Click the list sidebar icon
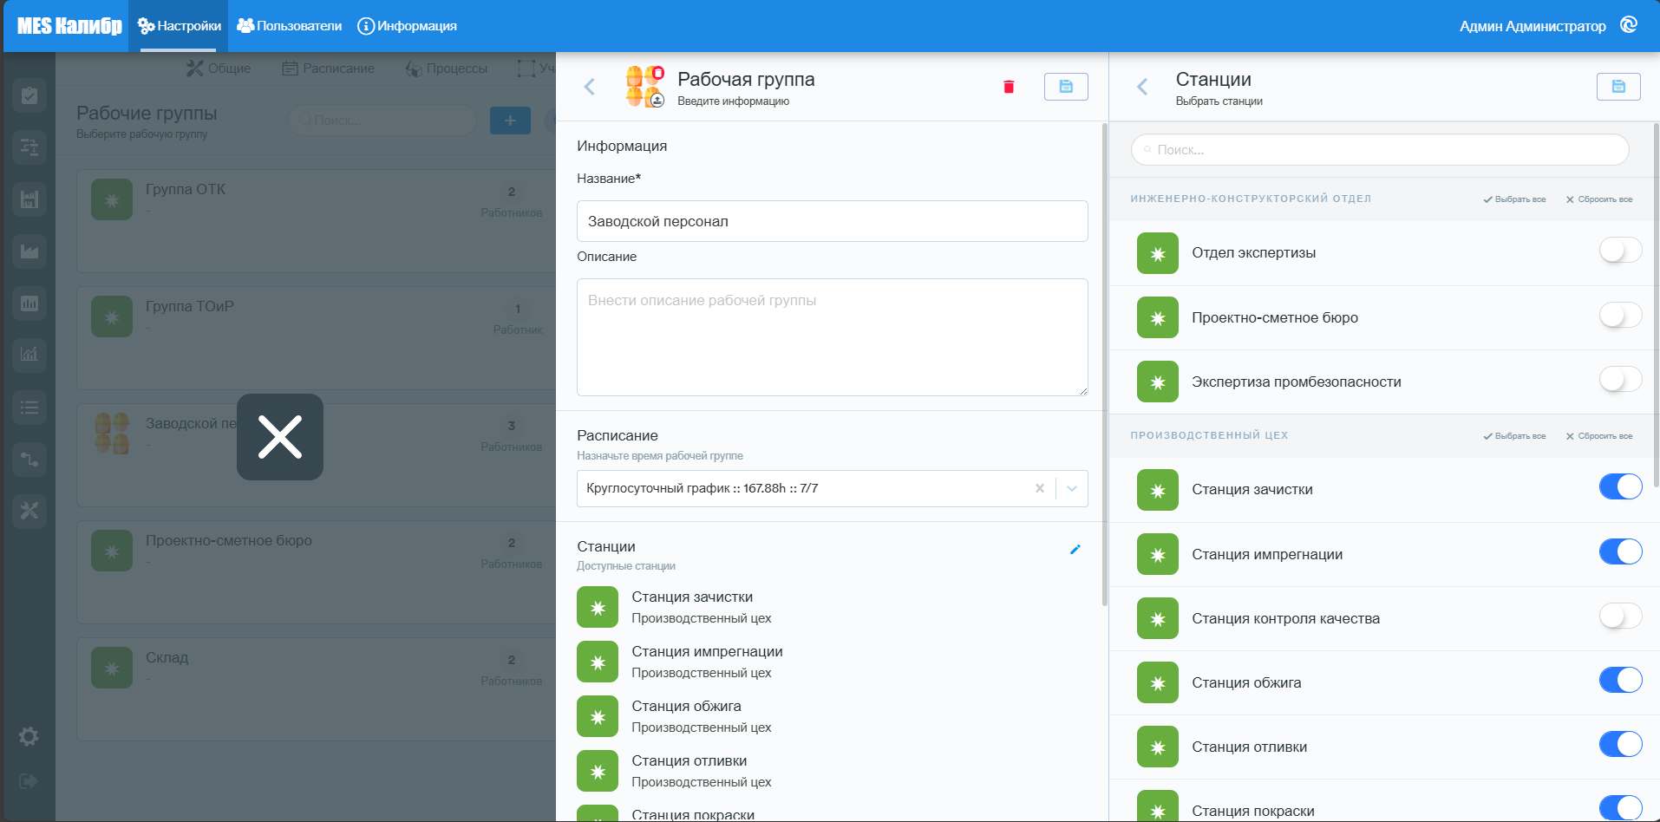The width and height of the screenshot is (1660, 822). pyautogui.click(x=29, y=408)
